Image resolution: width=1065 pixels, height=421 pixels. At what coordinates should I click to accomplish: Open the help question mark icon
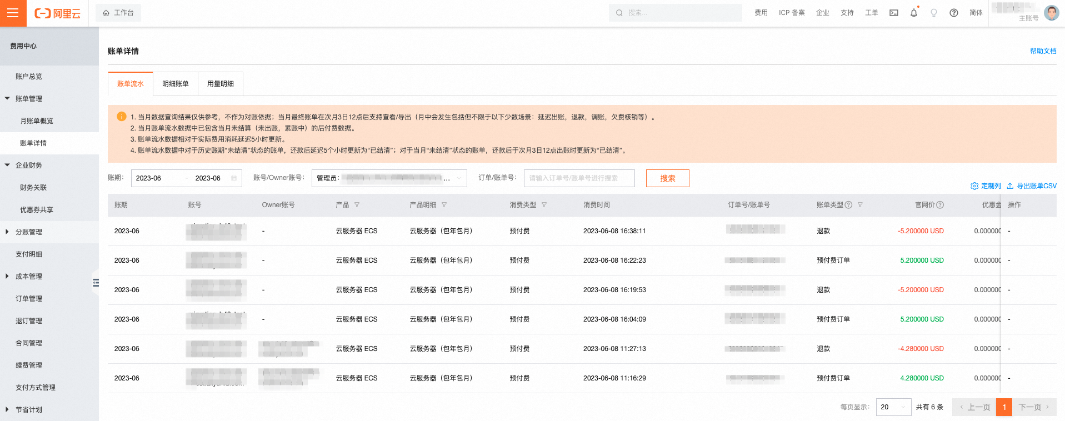click(x=954, y=13)
